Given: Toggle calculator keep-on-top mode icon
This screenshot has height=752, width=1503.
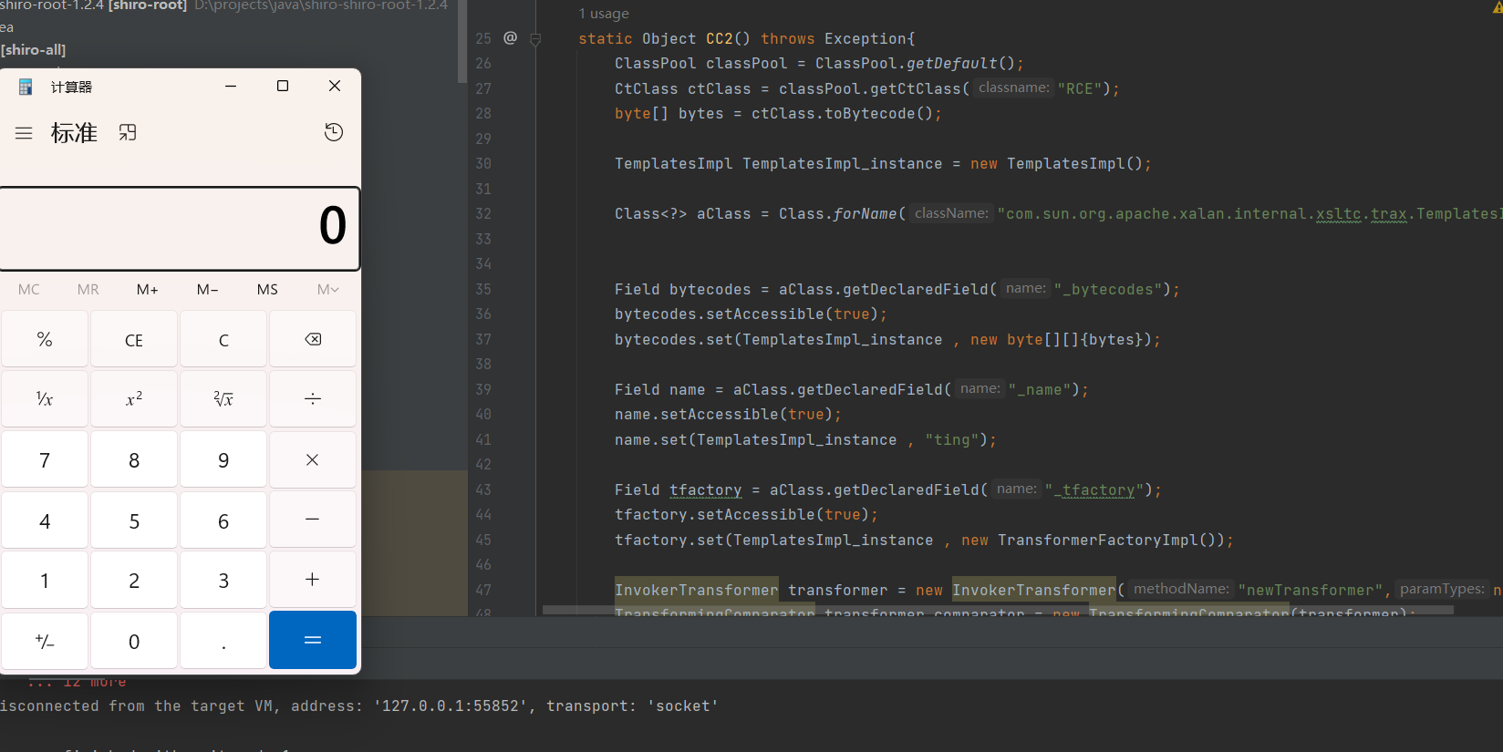Looking at the screenshot, I should coord(128,133).
